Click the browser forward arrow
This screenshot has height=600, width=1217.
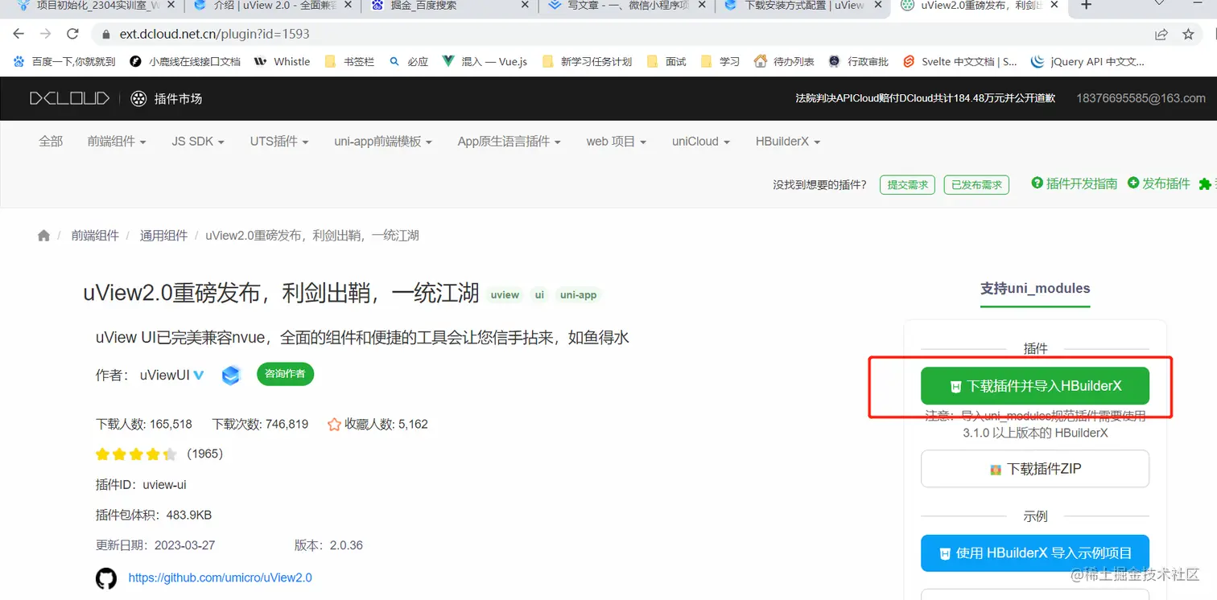click(x=46, y=34)
